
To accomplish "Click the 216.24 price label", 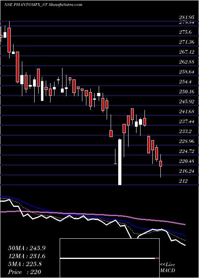I will pyautogui.click(x=186, y=171).
